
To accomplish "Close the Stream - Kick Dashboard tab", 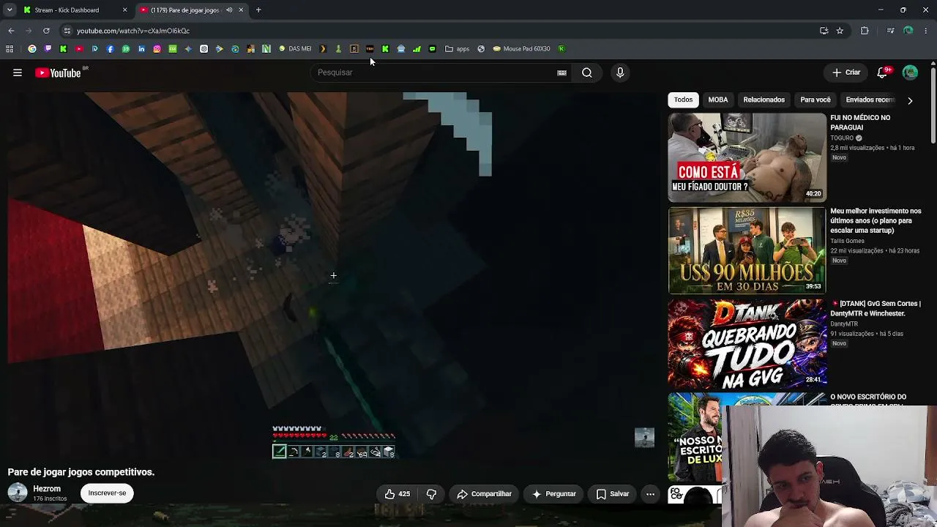I will tap(124, 10).
